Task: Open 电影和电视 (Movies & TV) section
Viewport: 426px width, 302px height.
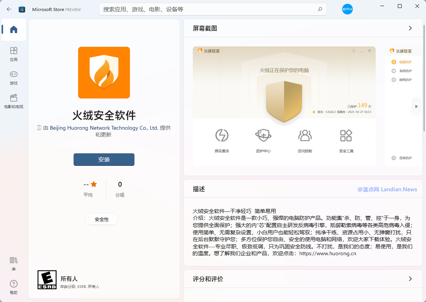Action: (14, 101)
